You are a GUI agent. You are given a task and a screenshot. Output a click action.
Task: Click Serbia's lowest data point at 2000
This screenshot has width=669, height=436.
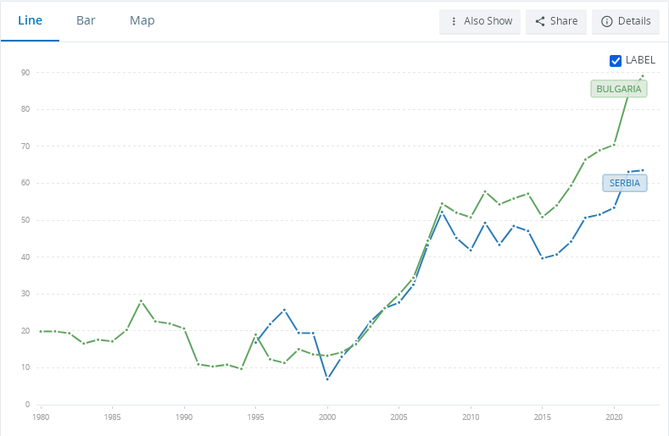coord(327,378)
